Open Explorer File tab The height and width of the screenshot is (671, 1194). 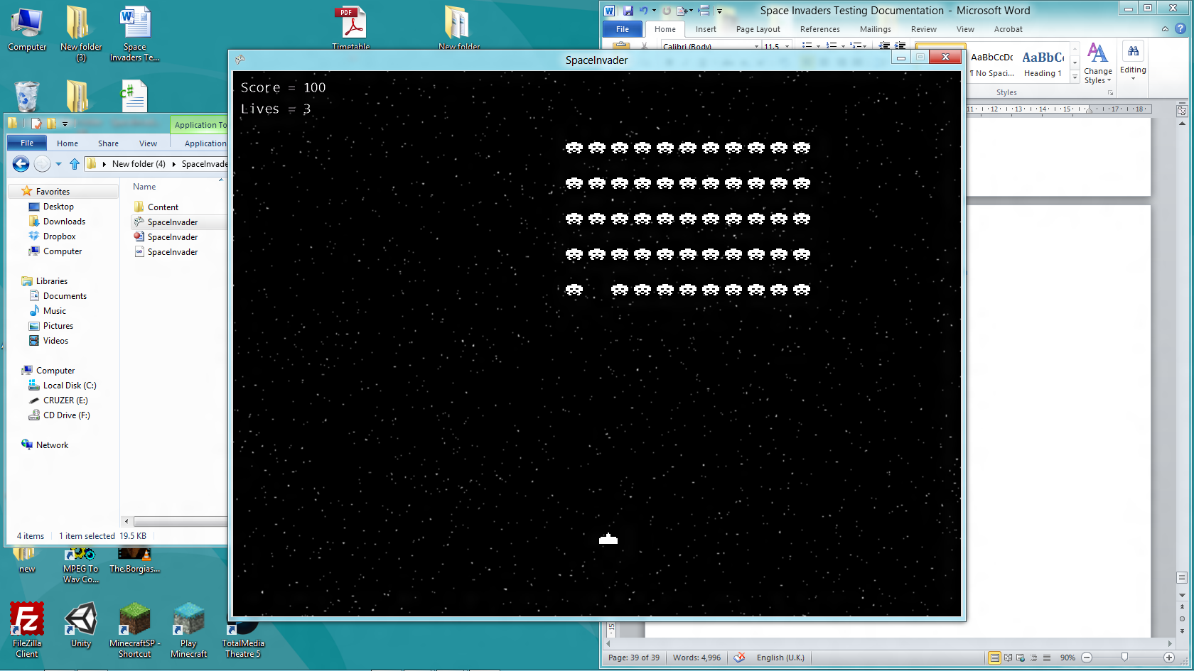[x=27, y=143]
